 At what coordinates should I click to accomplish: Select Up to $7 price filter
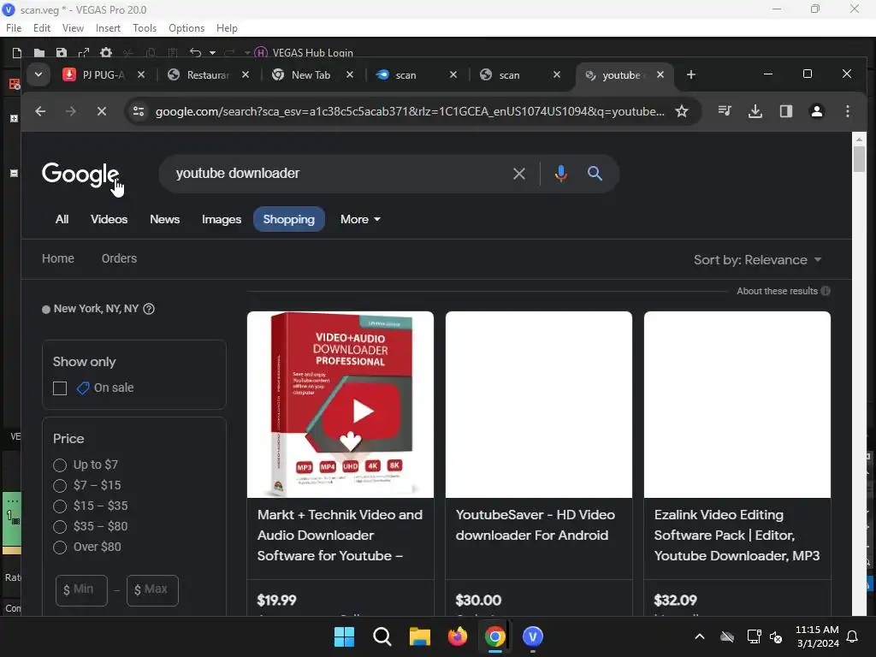(x=60, y=465)
